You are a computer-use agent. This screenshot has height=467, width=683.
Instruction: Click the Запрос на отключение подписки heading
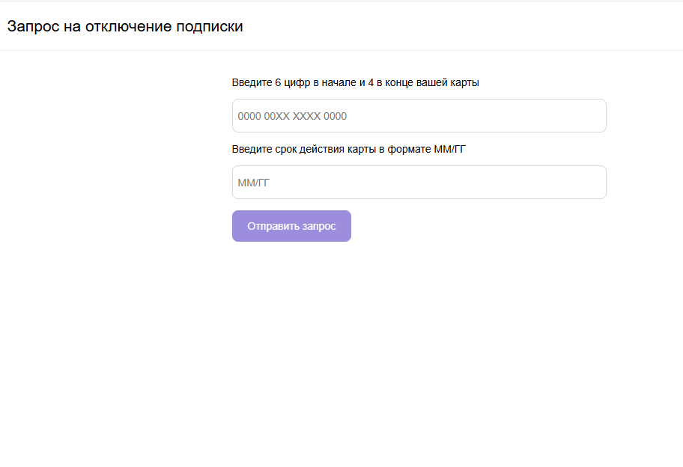(x=125, y=26)
